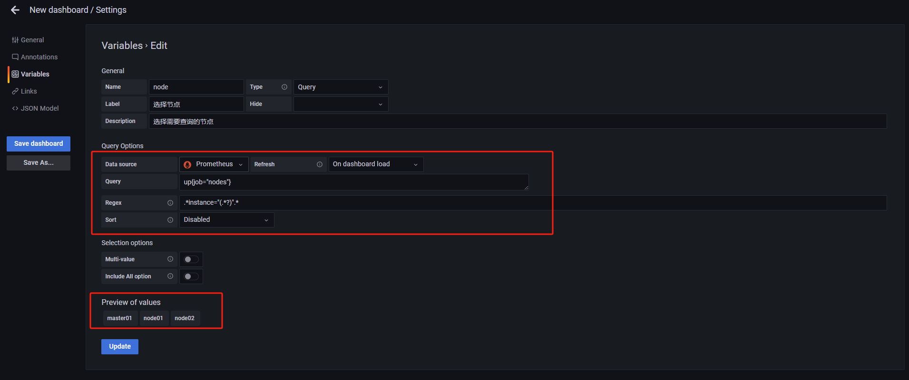Screen dimensions: 909x380
Task: Click the Update button
Action: tap(120, 347)
